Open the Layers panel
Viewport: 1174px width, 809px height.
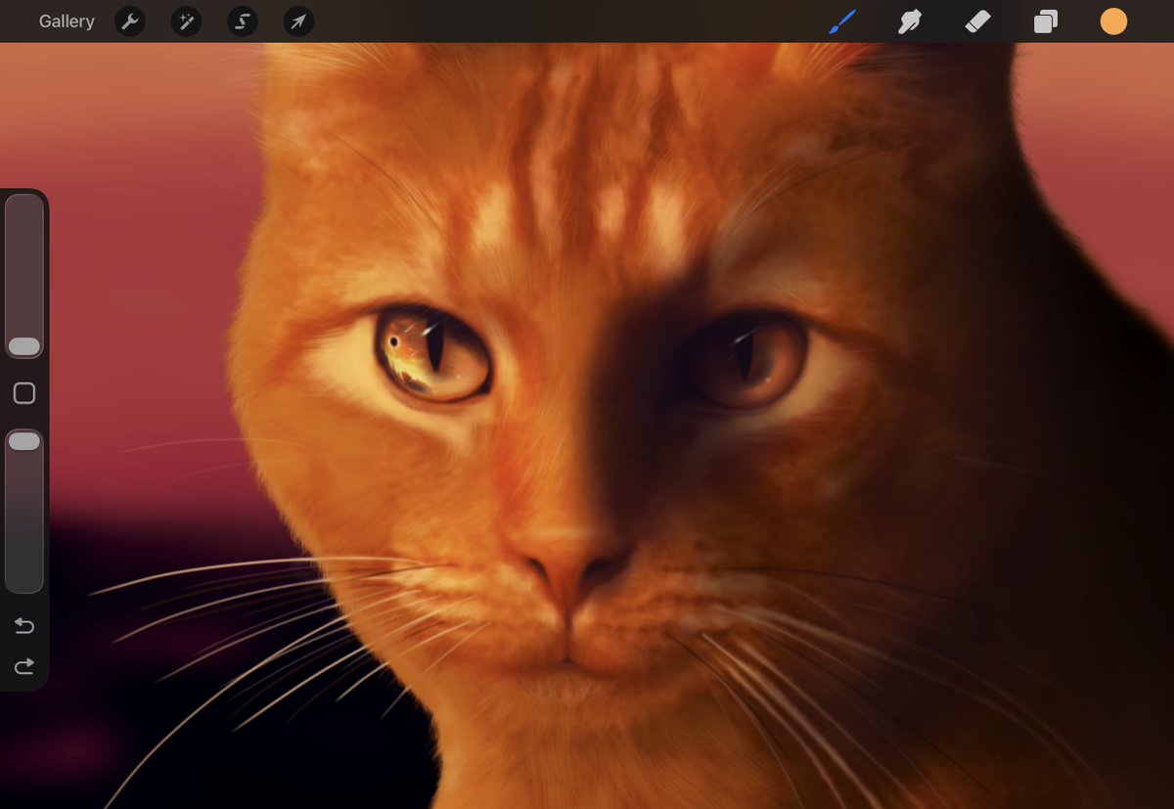[x=1046, y=22]
